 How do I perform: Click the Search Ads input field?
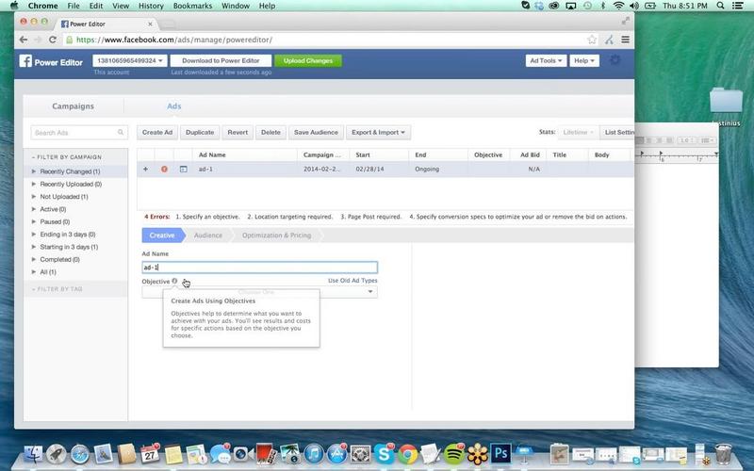(79, 132)
